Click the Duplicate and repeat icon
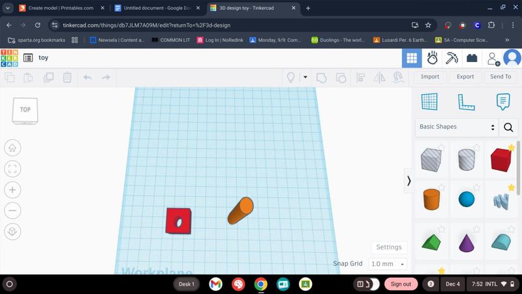This screenshot has height=294, width=522. click(x=48, y=77)
